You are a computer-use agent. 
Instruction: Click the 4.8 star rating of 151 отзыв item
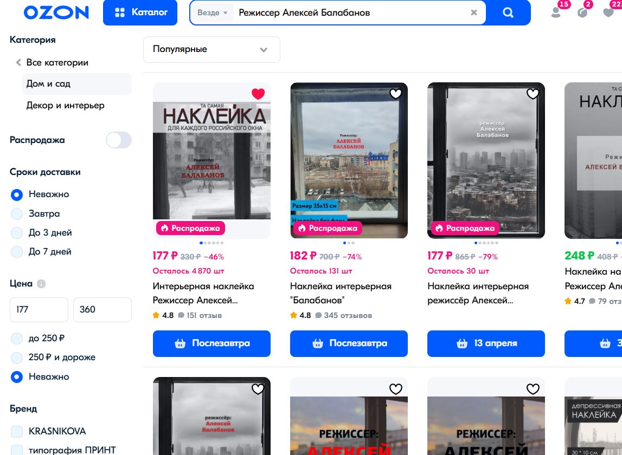pyautogui.click(x=163, y=315)
